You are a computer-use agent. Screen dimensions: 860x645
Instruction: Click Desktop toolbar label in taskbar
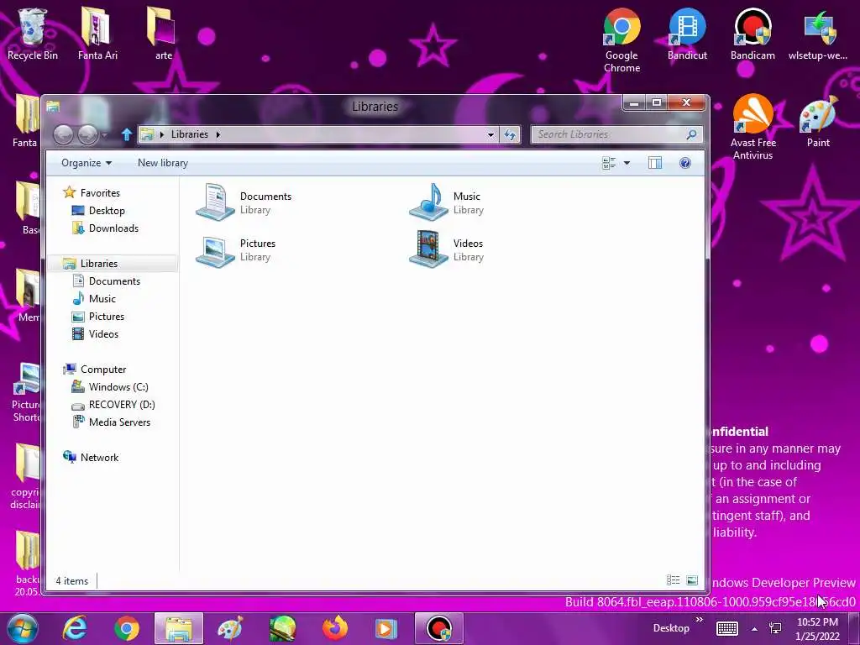pyautogui.click(x=671, y=628)
